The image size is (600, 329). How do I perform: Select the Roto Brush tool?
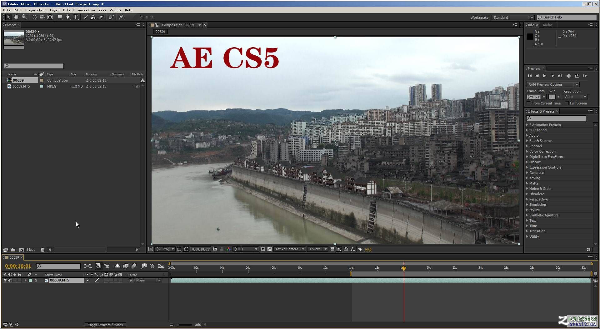(111, 17)
